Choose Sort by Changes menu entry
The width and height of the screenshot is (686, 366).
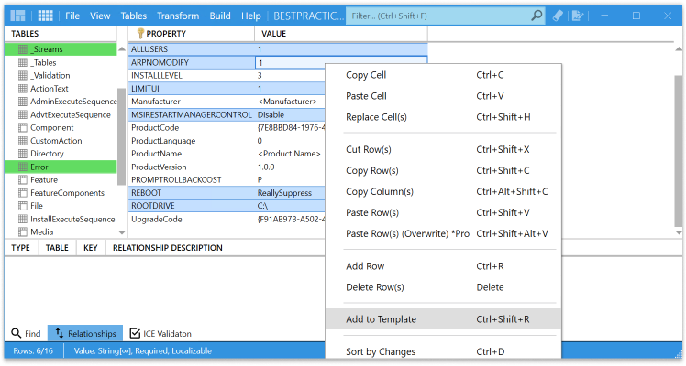[443, 351]
